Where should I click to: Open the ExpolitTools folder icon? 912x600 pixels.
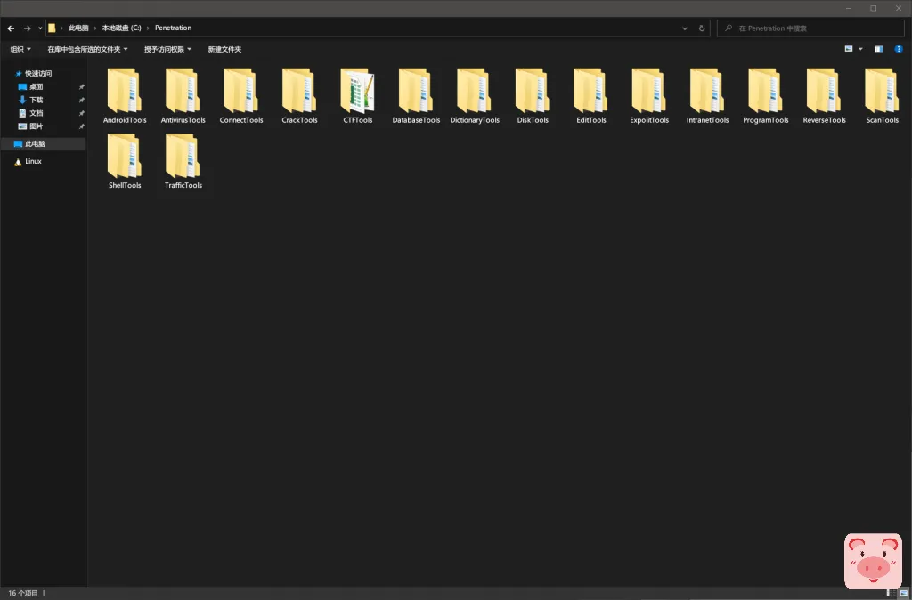(x=649, y=90)
